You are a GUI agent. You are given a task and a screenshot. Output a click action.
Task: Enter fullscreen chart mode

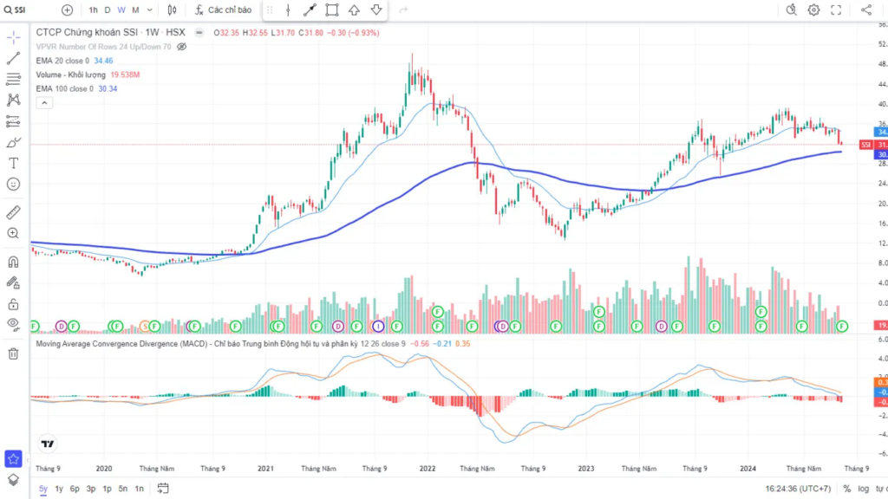(836, 10)
